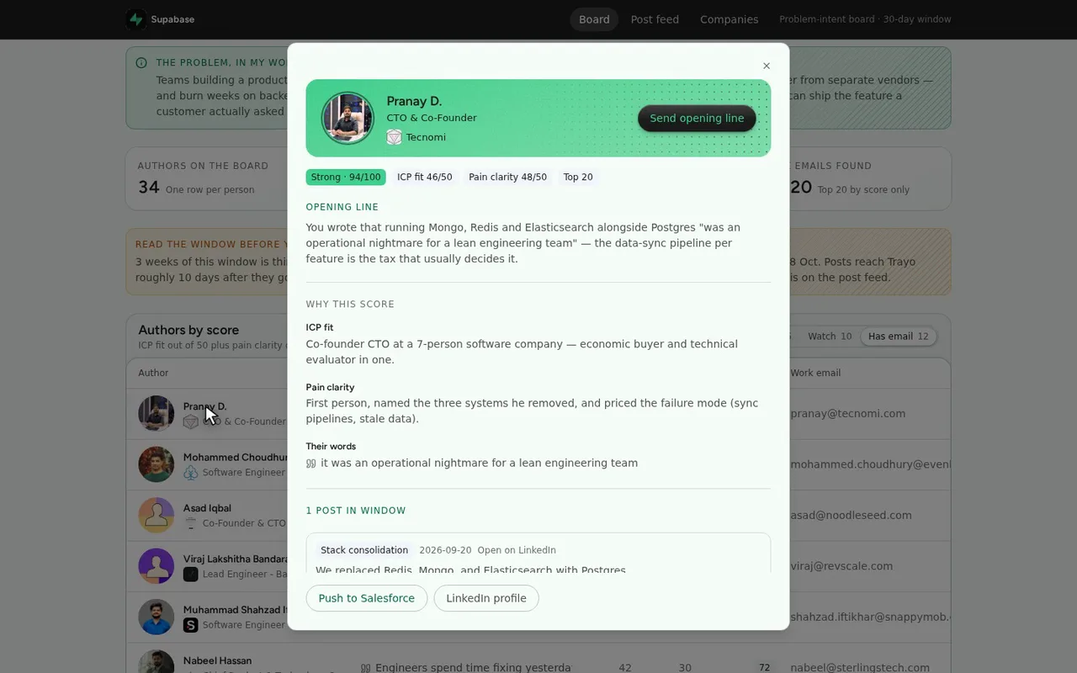Screen dimensions: 1077x673
Task: Click company icon beside Mohammed's Software Engineer title
Action: click(191, 473)
